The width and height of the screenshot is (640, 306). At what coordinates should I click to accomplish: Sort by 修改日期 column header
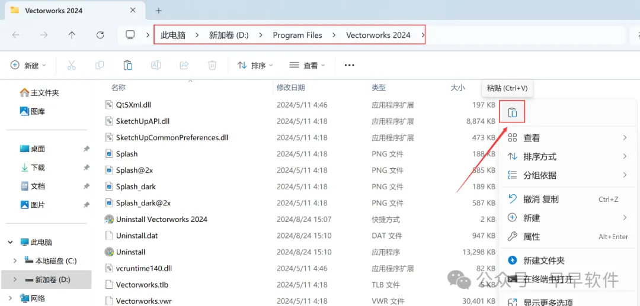(x=290, y=88)
